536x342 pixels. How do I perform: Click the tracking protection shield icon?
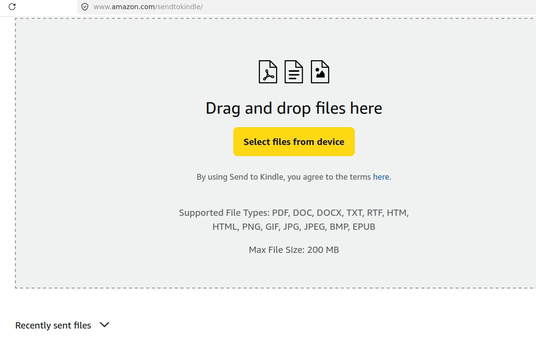pyautogui.click(x=85, y=7)
